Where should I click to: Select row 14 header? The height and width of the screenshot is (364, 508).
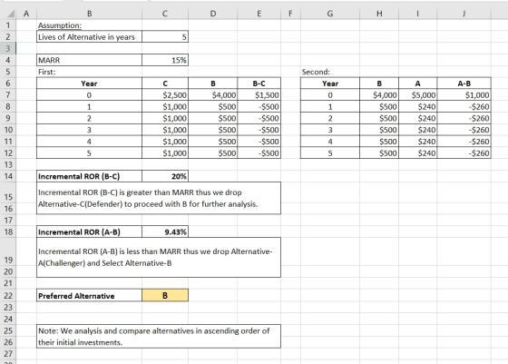click(x=8, y=176)
